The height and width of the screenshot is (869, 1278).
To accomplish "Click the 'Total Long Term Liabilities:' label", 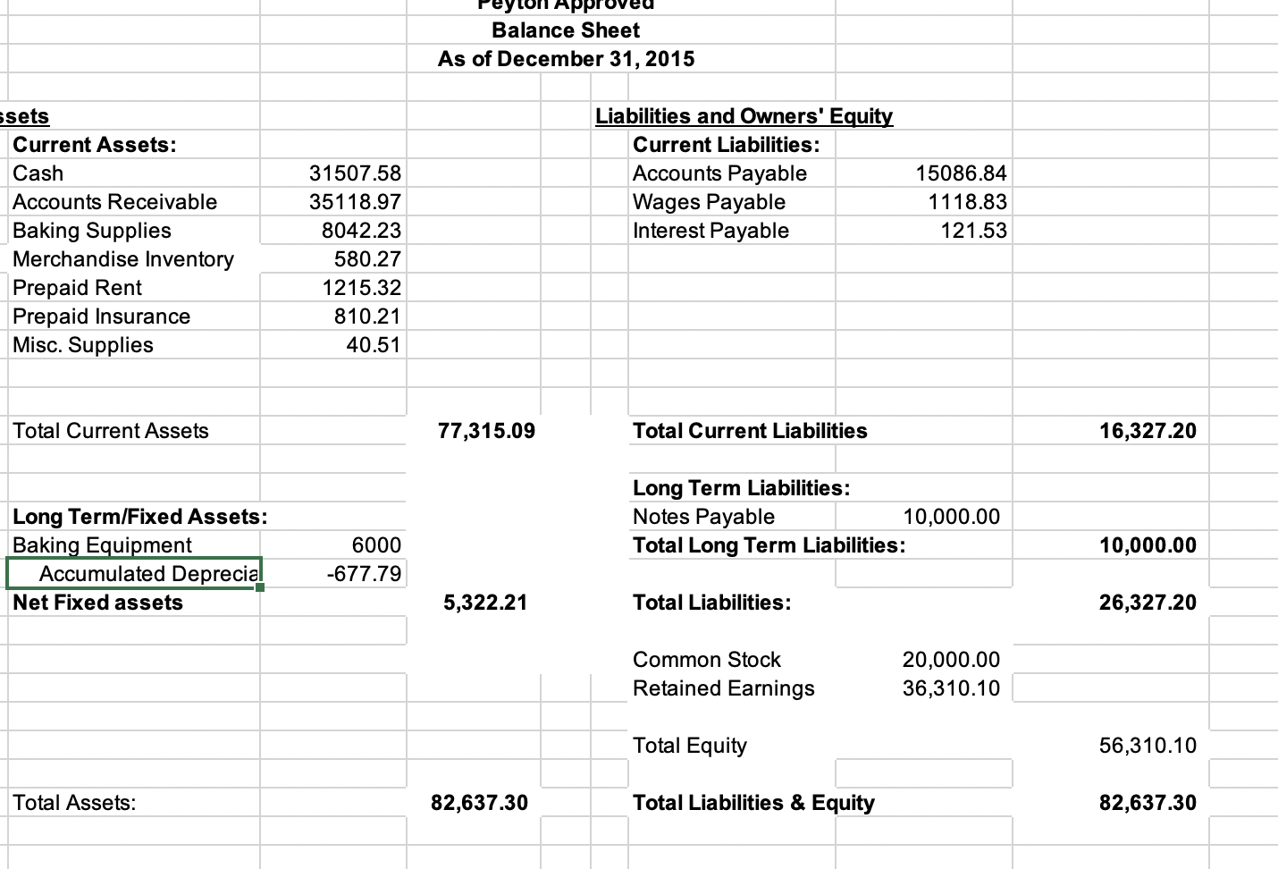I will coord(769,545).
